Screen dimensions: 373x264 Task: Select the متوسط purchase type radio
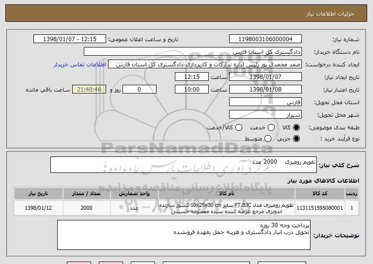tap(268, 139)
